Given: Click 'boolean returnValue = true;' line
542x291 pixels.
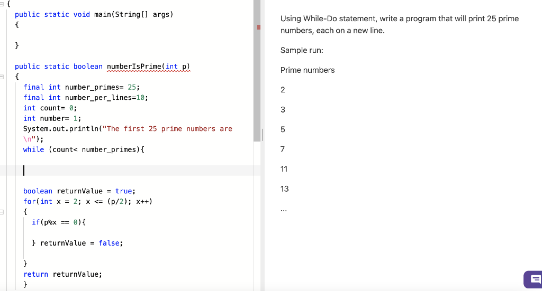Looking at the screenshot, I should (79, 191).
